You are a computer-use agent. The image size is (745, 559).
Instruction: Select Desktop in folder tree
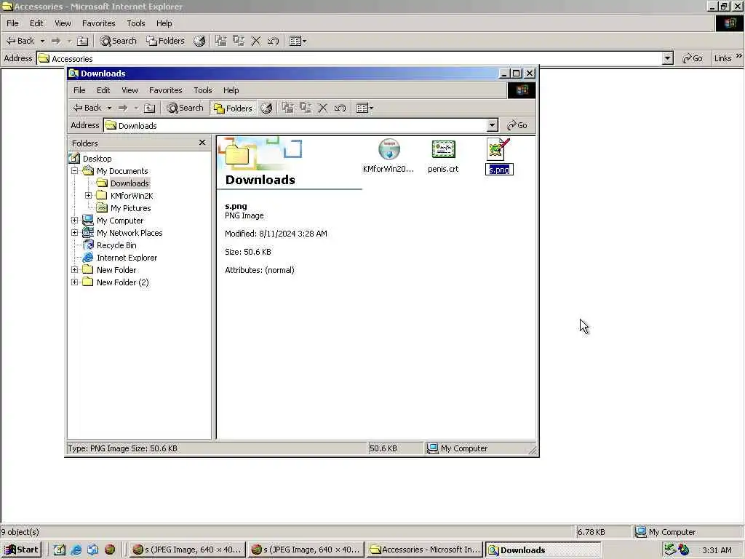click(97, 158)
